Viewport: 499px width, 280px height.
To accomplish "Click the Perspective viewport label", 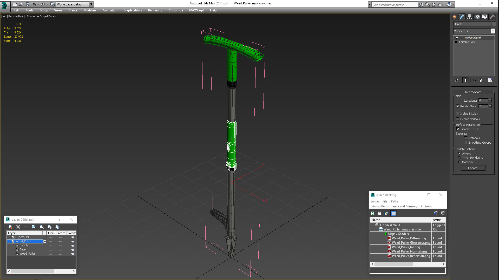I will (16, 16).
